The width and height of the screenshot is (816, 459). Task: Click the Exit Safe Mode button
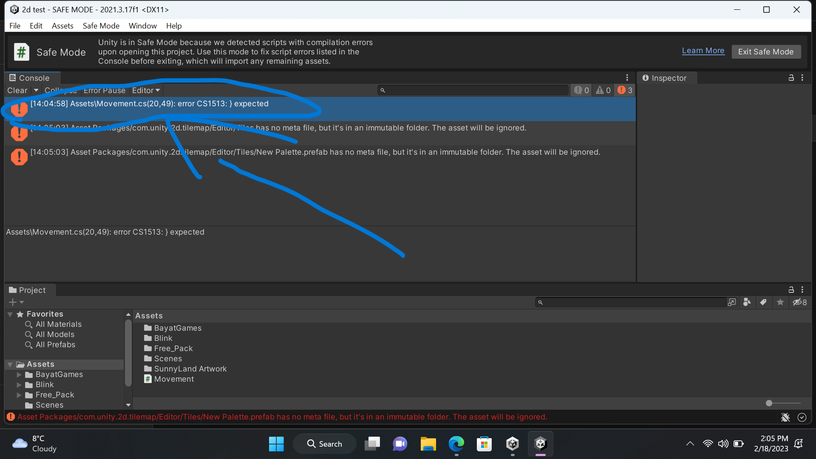point(765,52)
